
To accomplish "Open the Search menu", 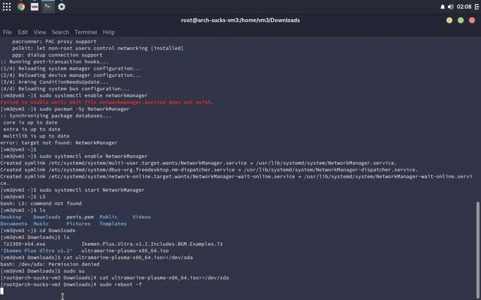I will 60,32.
